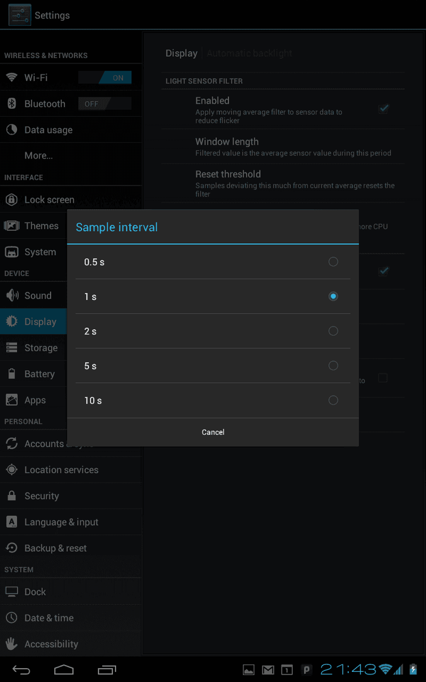Open the calendar notification icon
426x682 pixels.
coord(287,669)
